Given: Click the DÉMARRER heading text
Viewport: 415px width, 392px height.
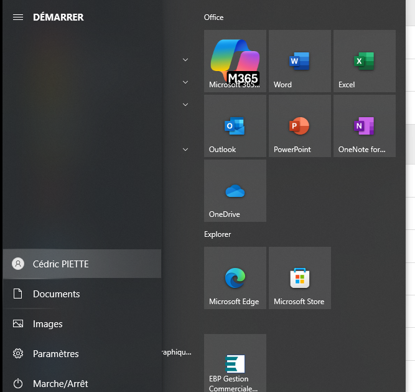Looking at the screenshot, I should (x=58, y=17).
